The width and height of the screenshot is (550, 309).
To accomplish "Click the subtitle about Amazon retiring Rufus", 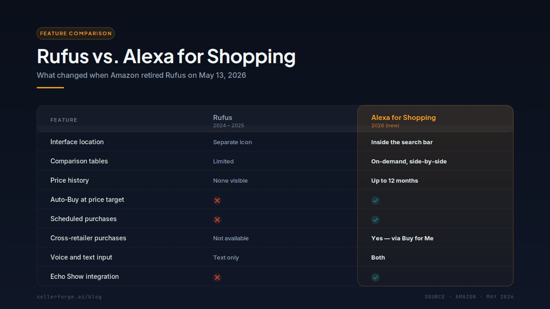I will pyautogui.click(x=141, y=75).
